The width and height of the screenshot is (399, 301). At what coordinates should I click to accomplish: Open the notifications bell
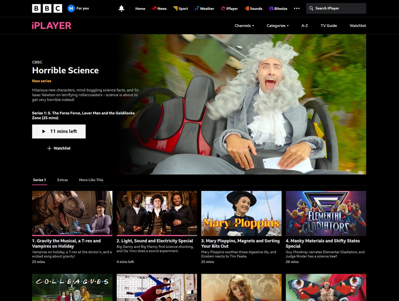(121, 8)
